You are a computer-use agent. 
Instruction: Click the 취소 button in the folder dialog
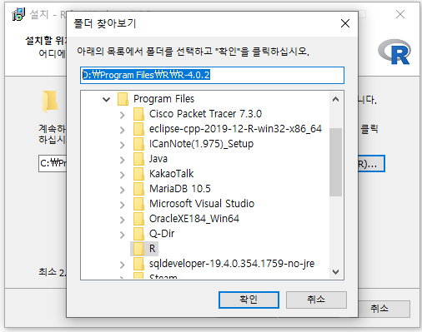tap(316, 300)
